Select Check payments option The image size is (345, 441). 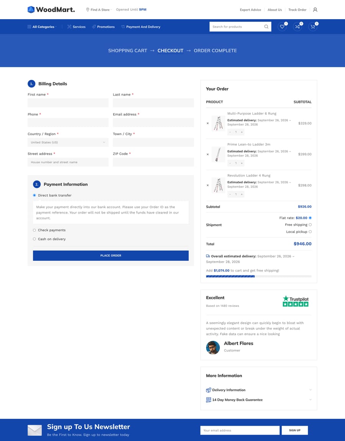[x=34, y=230]
